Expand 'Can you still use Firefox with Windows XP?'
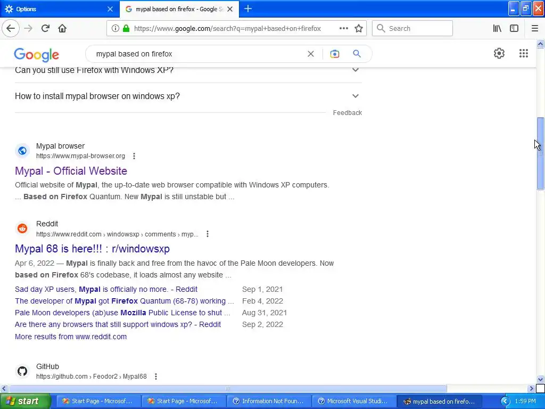 coord(188,70)
